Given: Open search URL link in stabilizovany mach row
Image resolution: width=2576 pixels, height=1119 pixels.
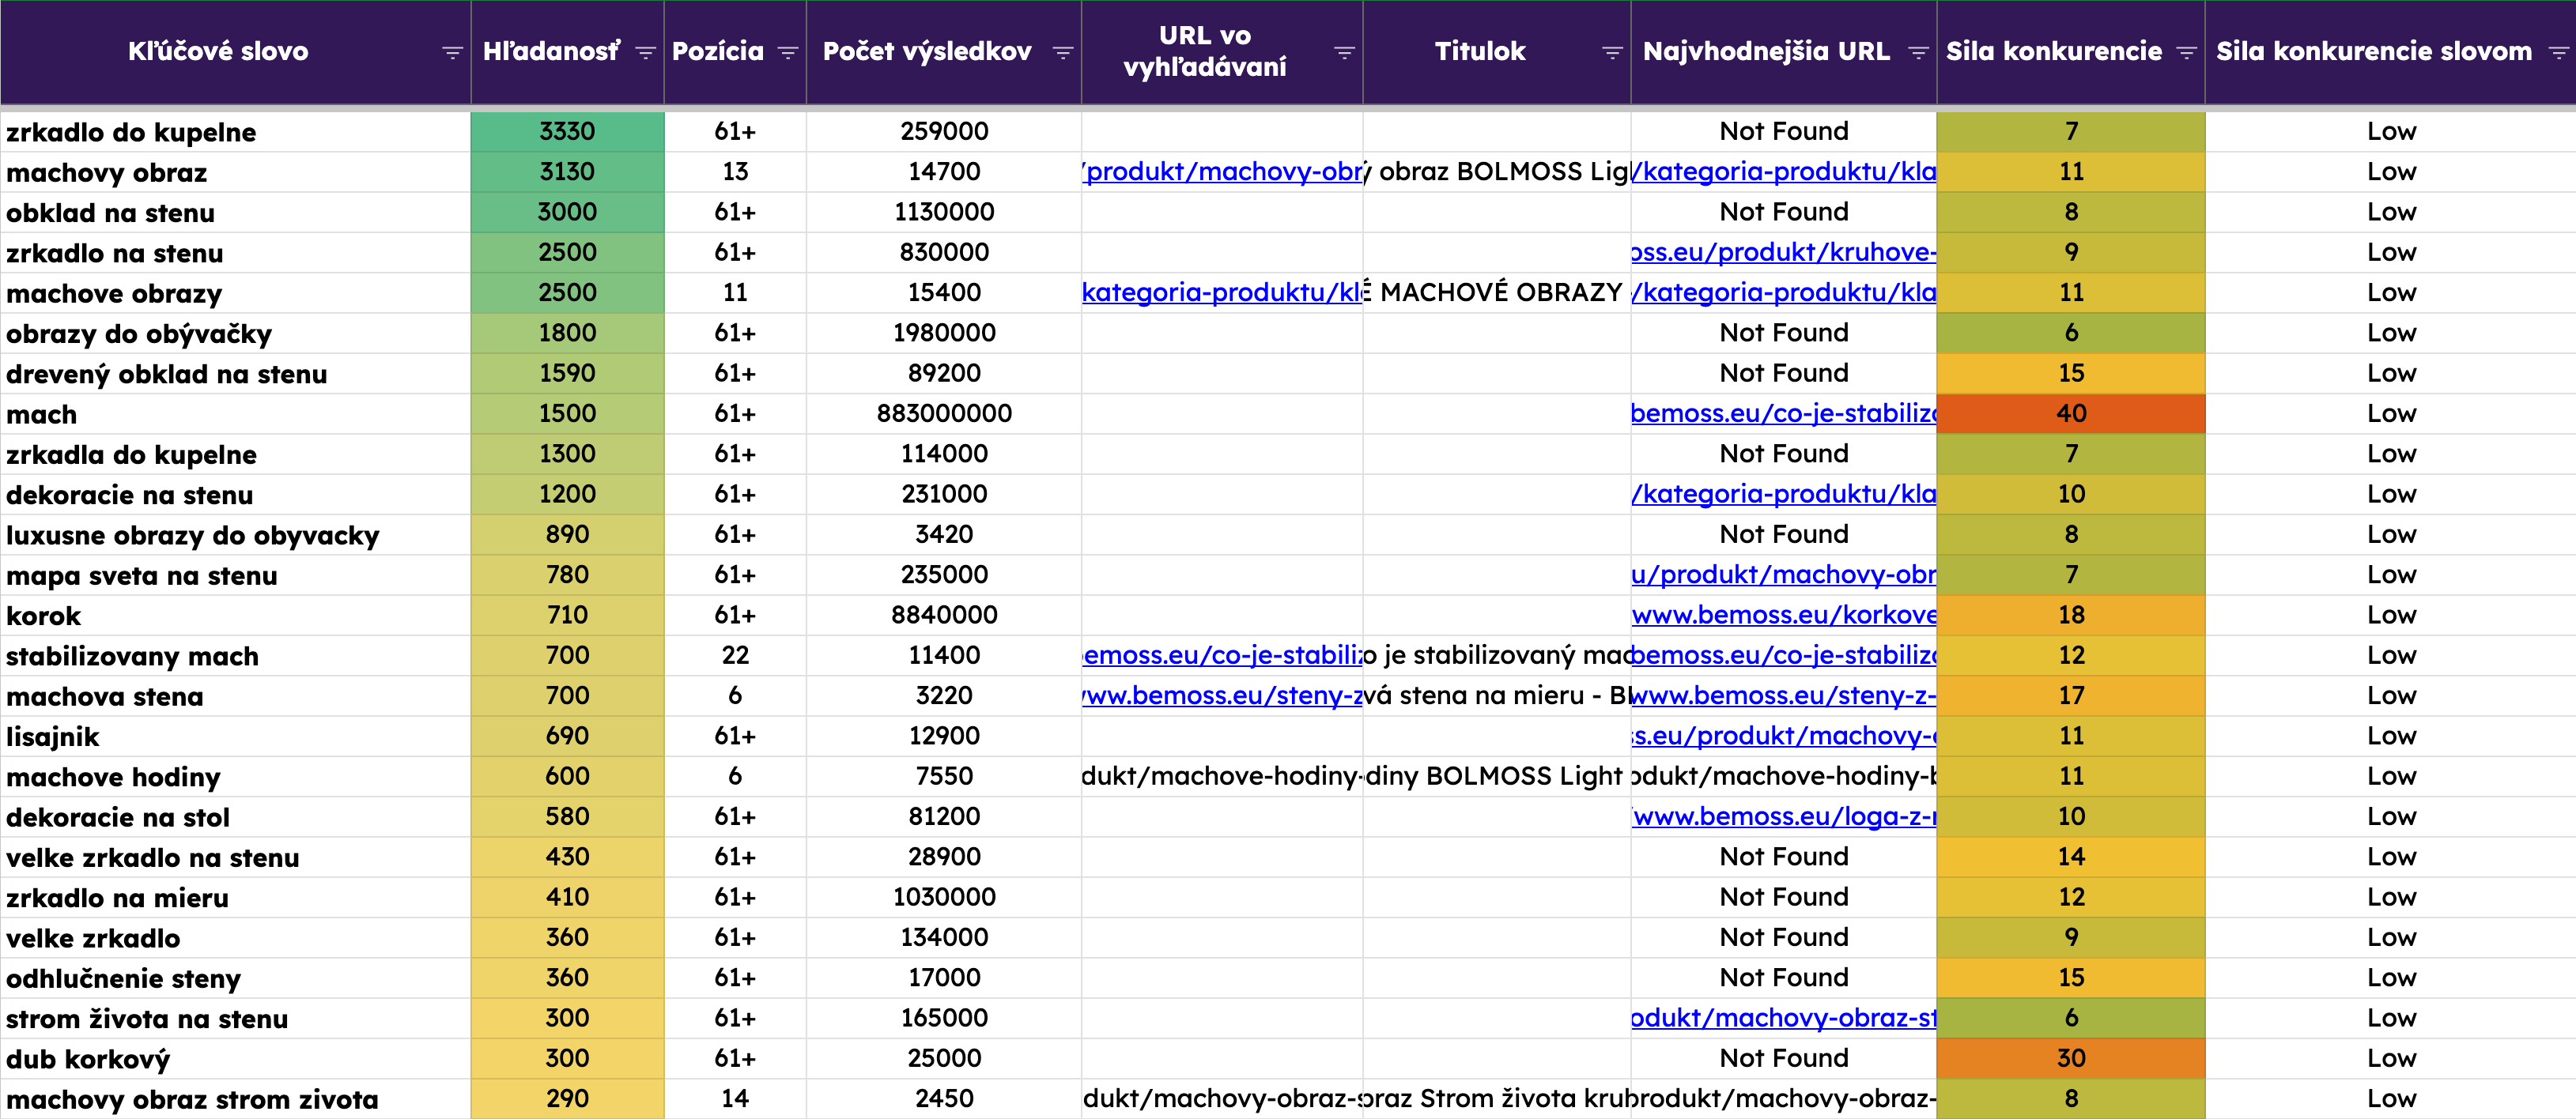Looking at the screenshot, I should pos(1222,655).
